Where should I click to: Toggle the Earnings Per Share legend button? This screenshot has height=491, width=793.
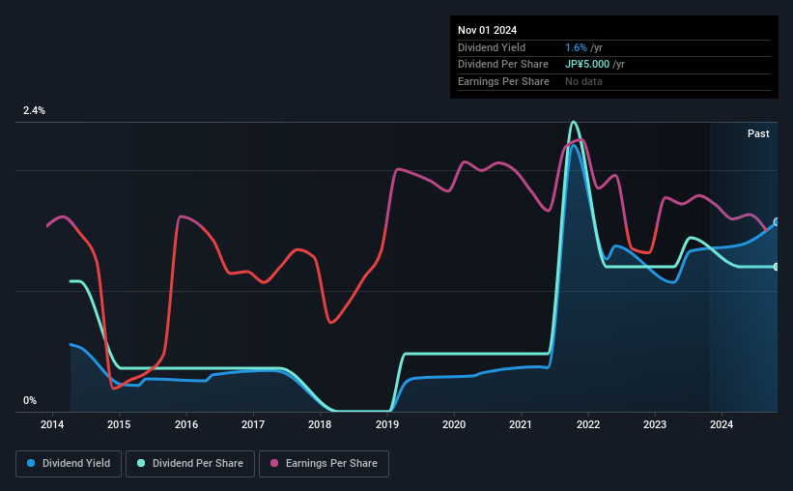[324, 464]
